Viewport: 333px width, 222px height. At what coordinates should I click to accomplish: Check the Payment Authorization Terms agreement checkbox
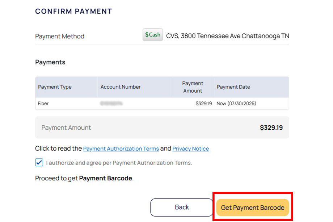(39, 162)
